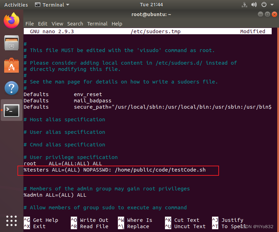Click the network icon in the top bar
This screenshot has height=232, width=279.
coord(244,5)
